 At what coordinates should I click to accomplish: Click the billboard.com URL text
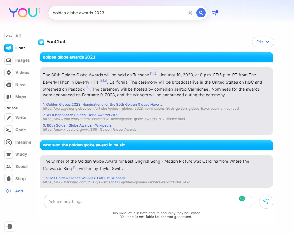116,182
